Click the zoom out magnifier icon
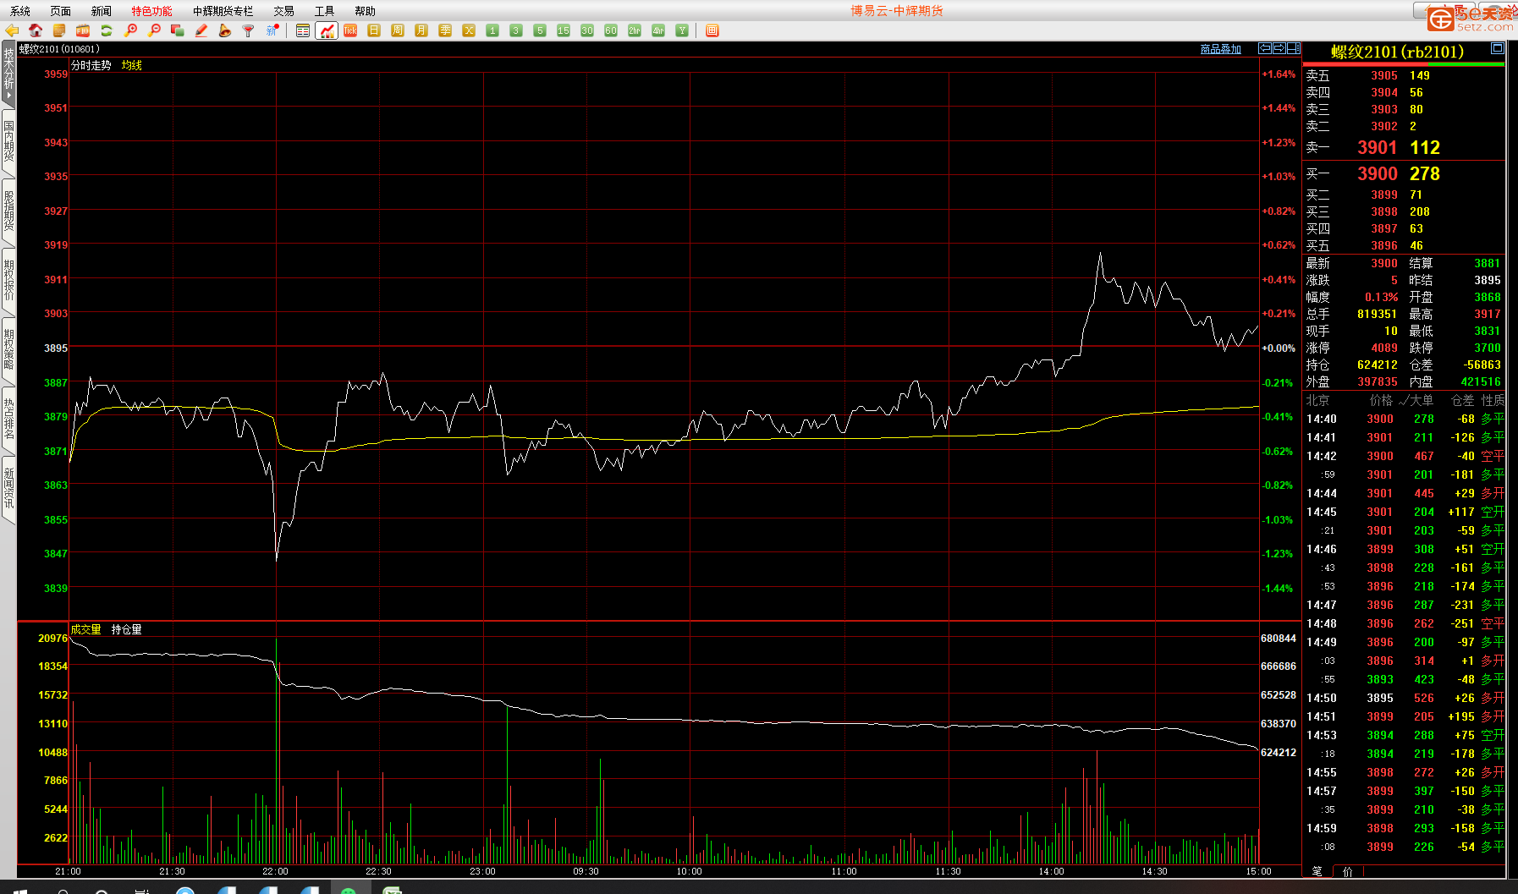This screenshot has height=894, width=1518. [x=154, y=30]
